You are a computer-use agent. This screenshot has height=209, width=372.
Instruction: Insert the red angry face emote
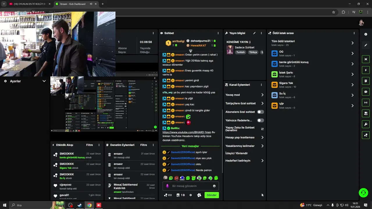click(176, 178)
